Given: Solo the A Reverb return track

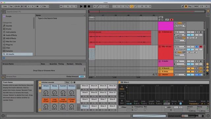Looking at the screenshot, I should [x=196, y=68].
